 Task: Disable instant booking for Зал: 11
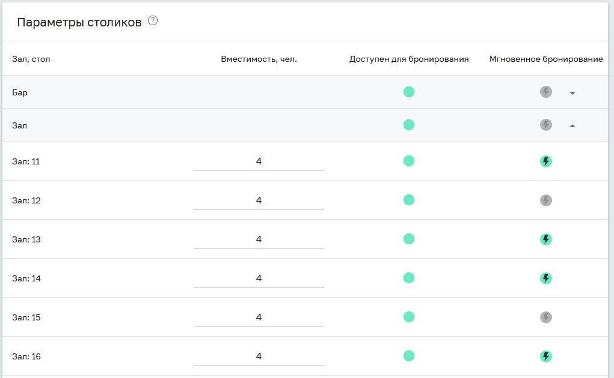tap(545, 161)
